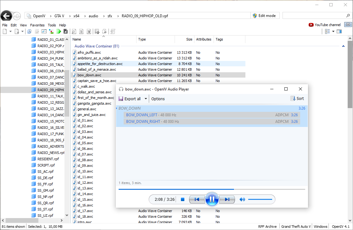353x230 pixels.
Task: Open the Help menu
Action: click(x=62, y=25)
